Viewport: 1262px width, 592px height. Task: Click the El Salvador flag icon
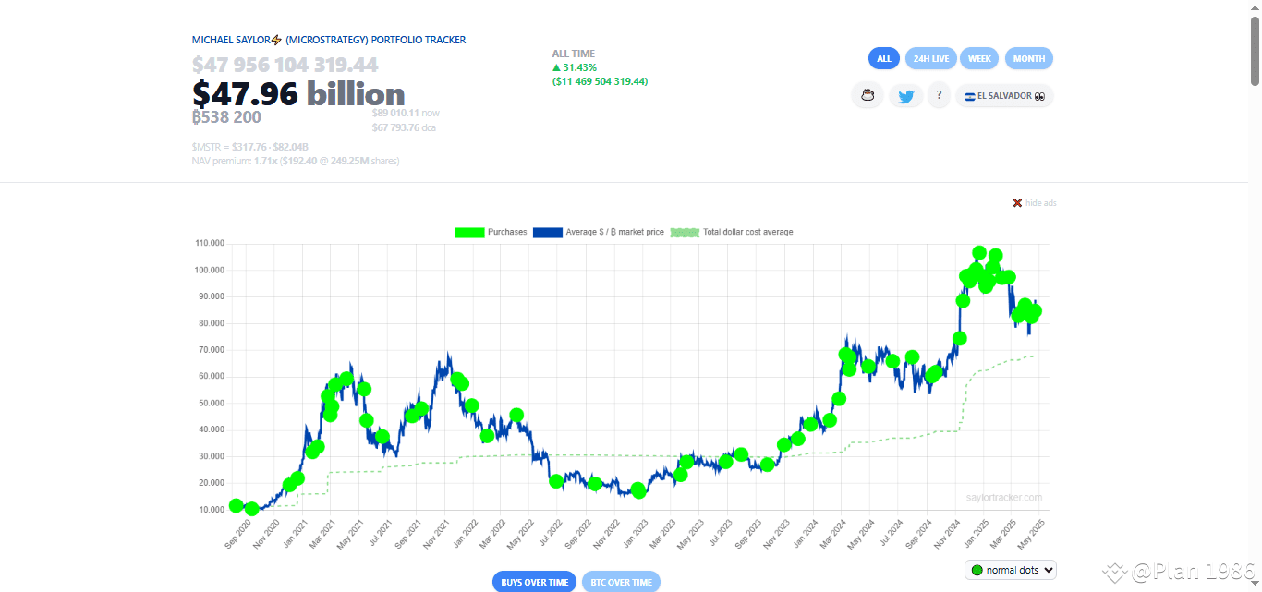point(969,95)
